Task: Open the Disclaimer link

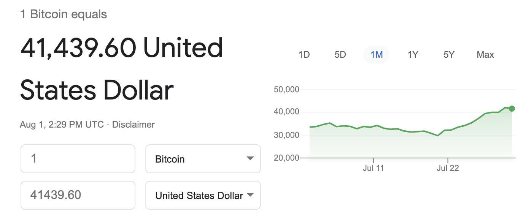Action: [133, 124]
